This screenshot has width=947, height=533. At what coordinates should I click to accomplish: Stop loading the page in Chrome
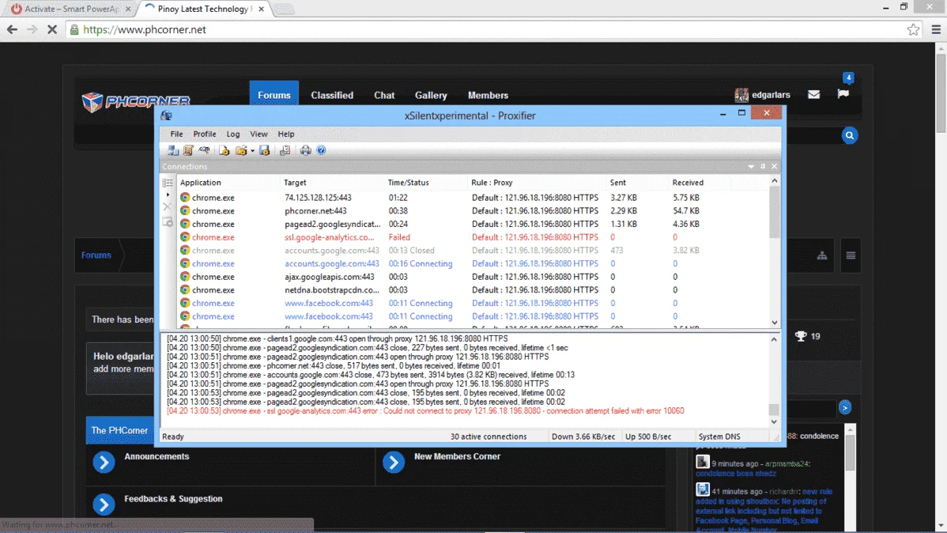click(x=52, y=29)
